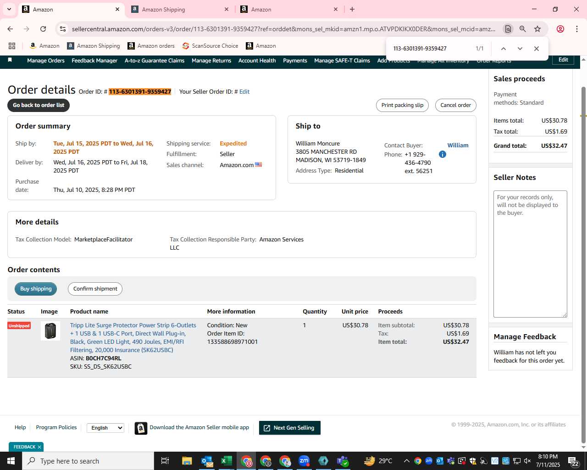Click the bookmark flag icon in the Seller Central nav
Viewport: 587px width, 470px height.
coord(10,60)
